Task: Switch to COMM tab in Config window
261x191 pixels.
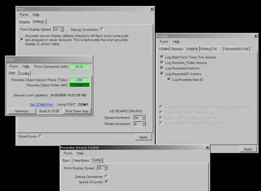Action: [x=164, y=49]
